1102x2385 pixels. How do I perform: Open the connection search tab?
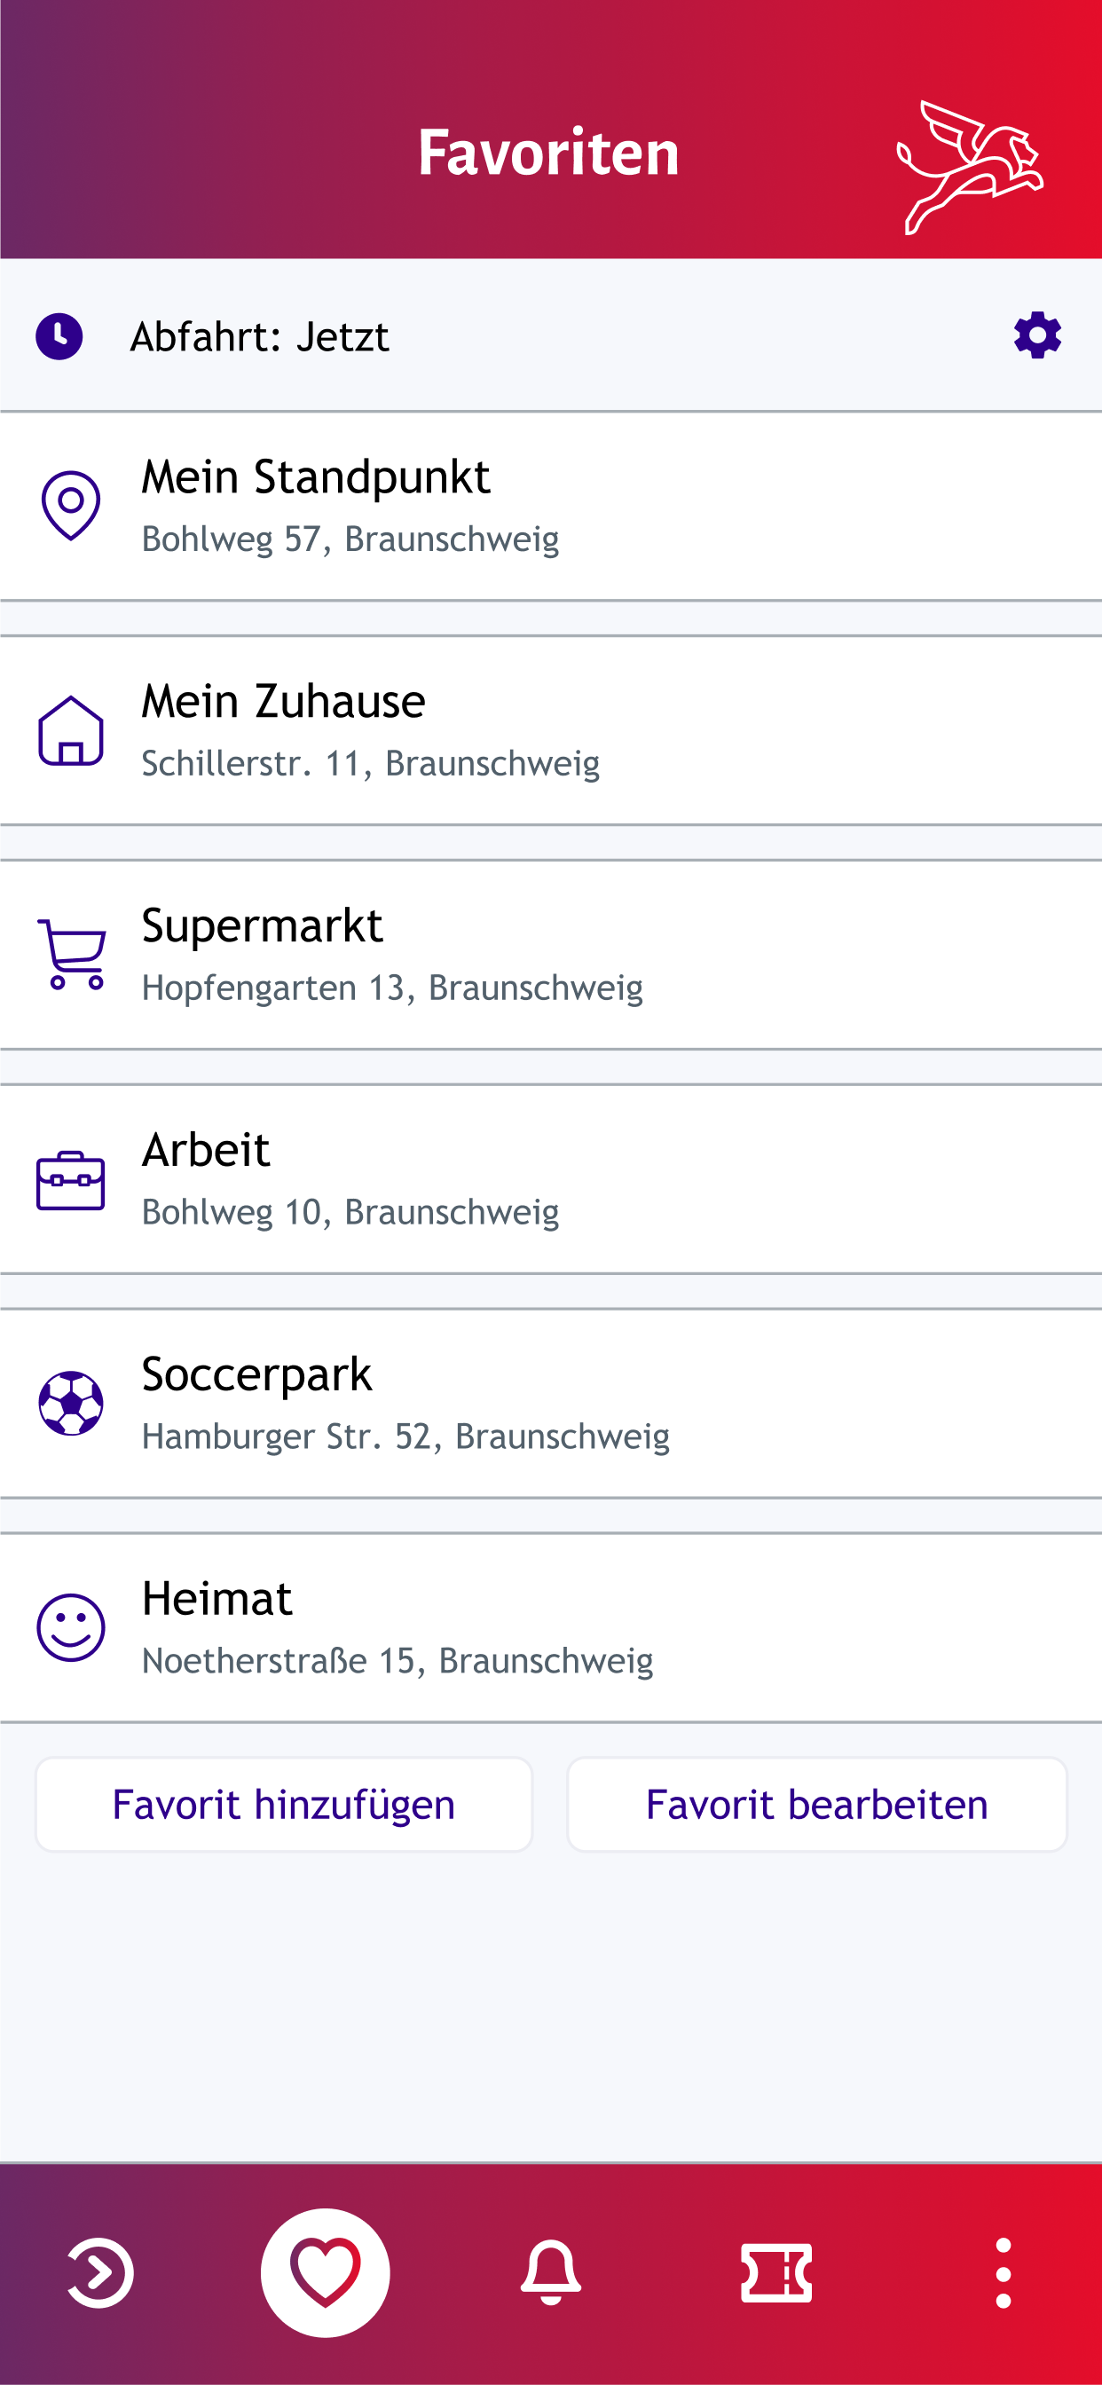[x=100, y=2273]
